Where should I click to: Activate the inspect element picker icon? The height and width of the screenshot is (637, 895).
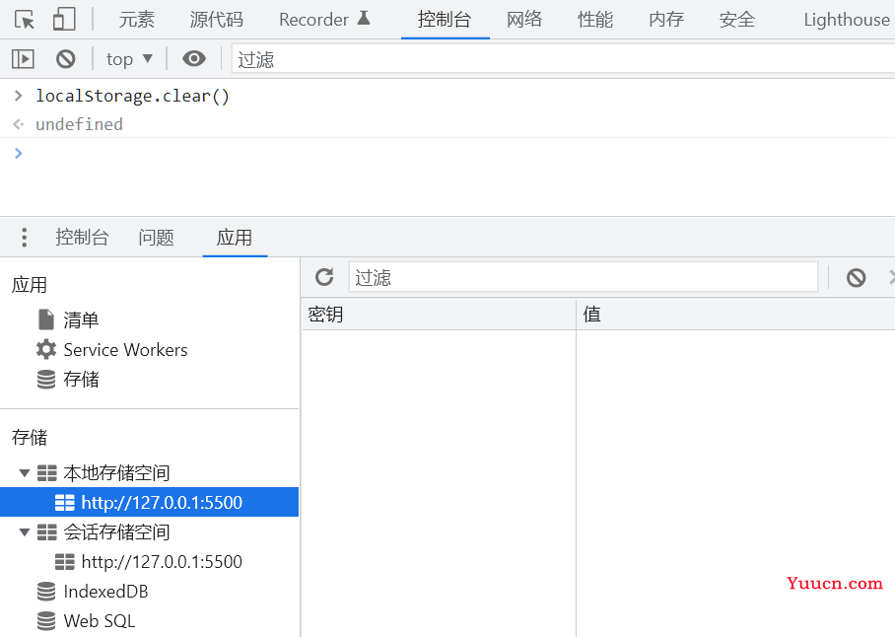[24, 20]
